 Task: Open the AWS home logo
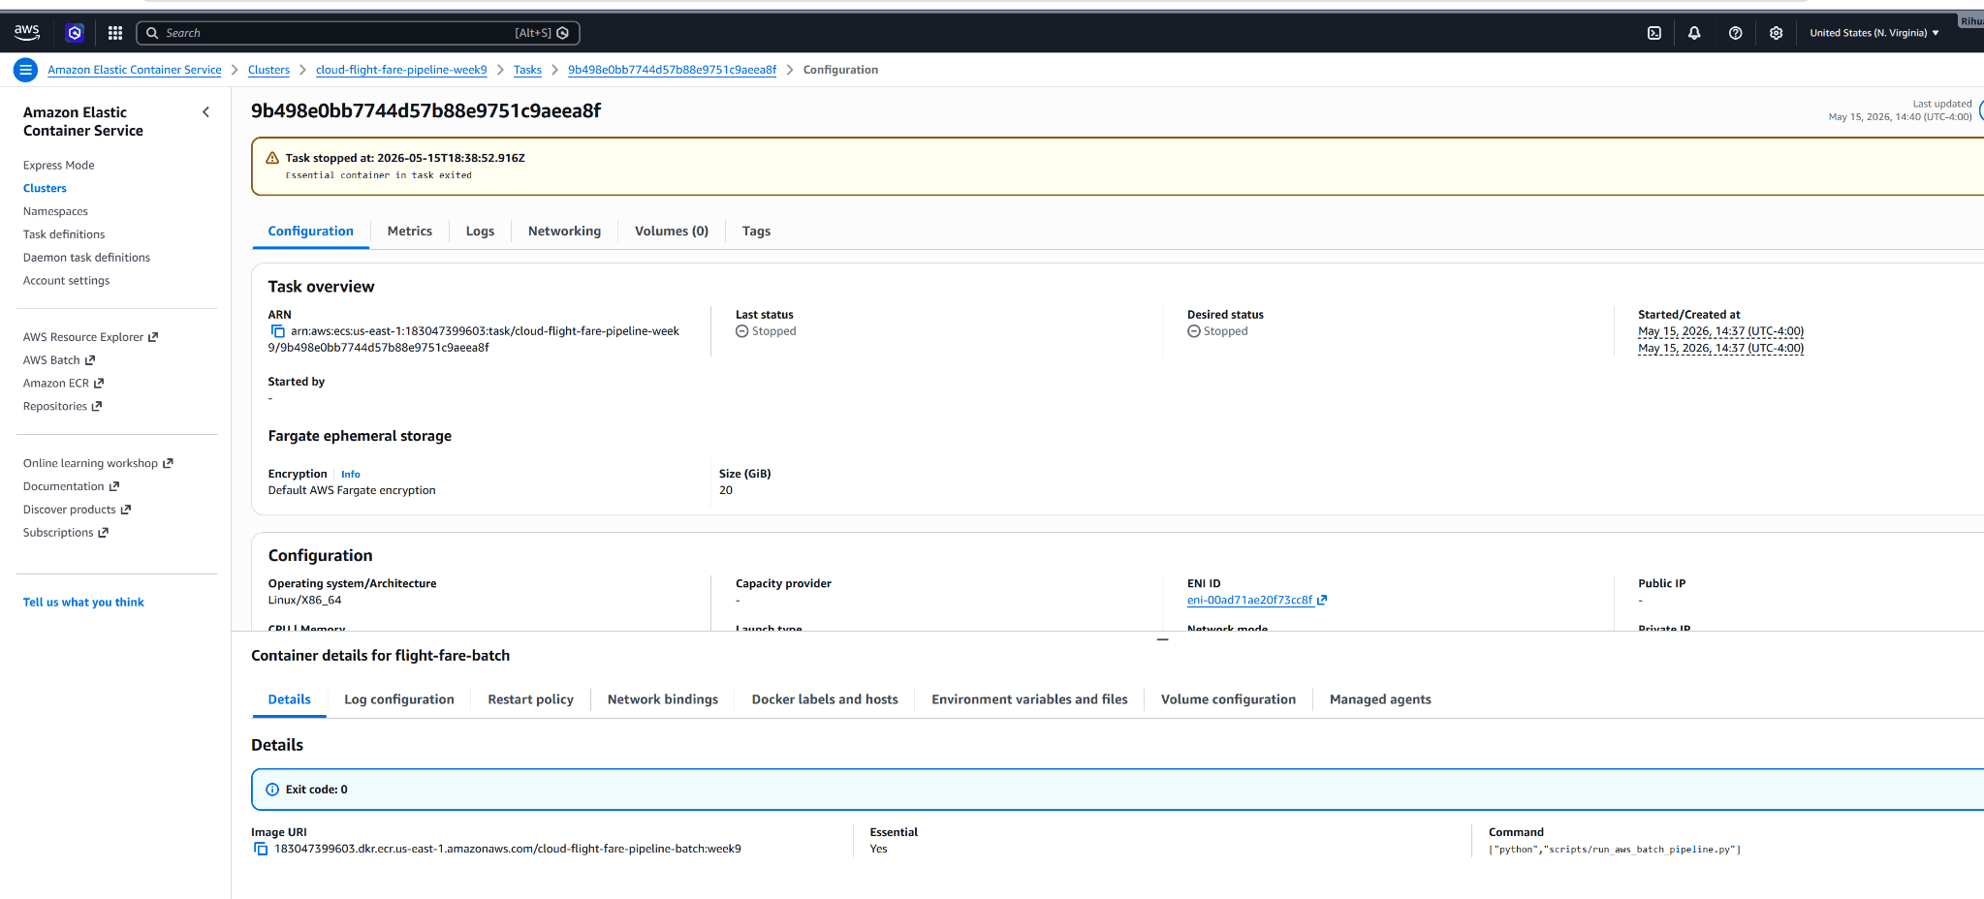click(x=26, y=32)
